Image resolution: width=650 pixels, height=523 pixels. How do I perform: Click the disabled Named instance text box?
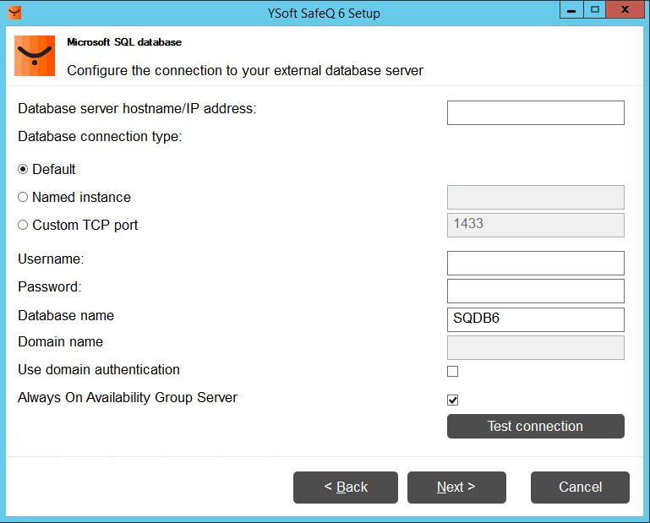coord(535,198)
